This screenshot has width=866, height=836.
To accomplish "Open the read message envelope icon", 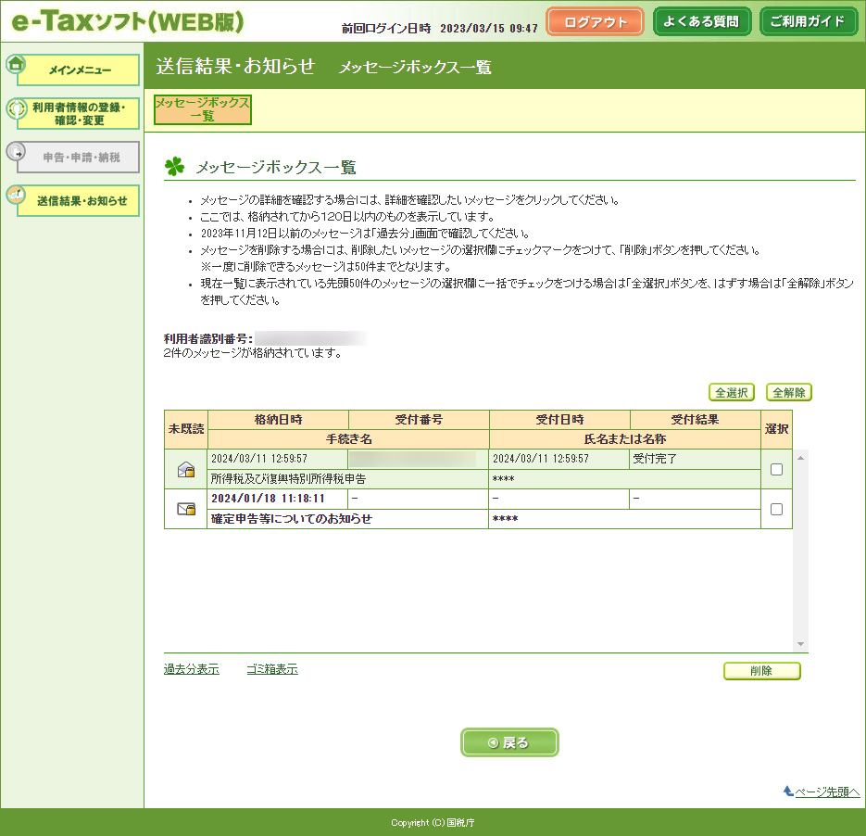I will pyautogui.click(x=186, y=470).
